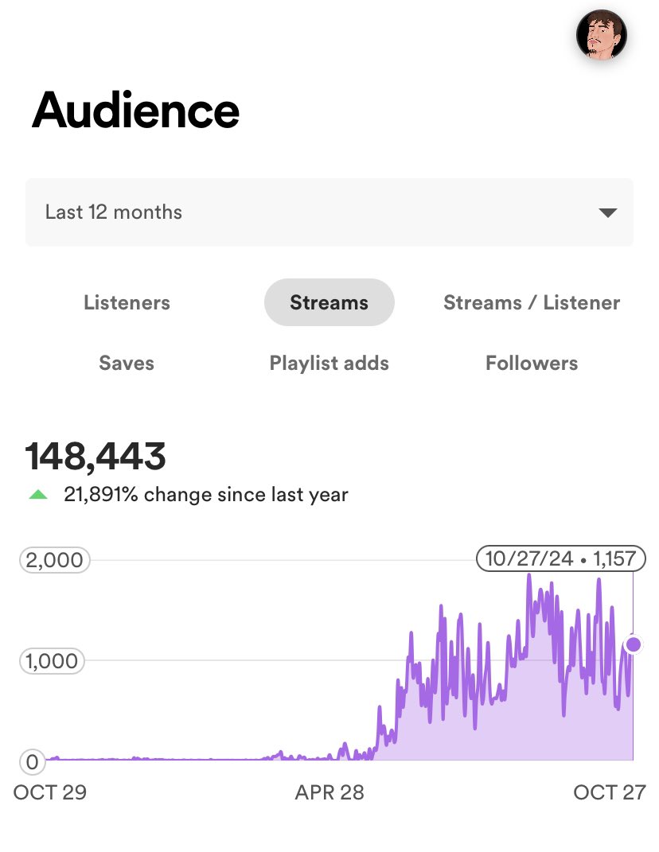The width and height of the screenshot is (659, 852).
Task: Click the 21,891% change since last year text
Action: click(x=205, y=495)
